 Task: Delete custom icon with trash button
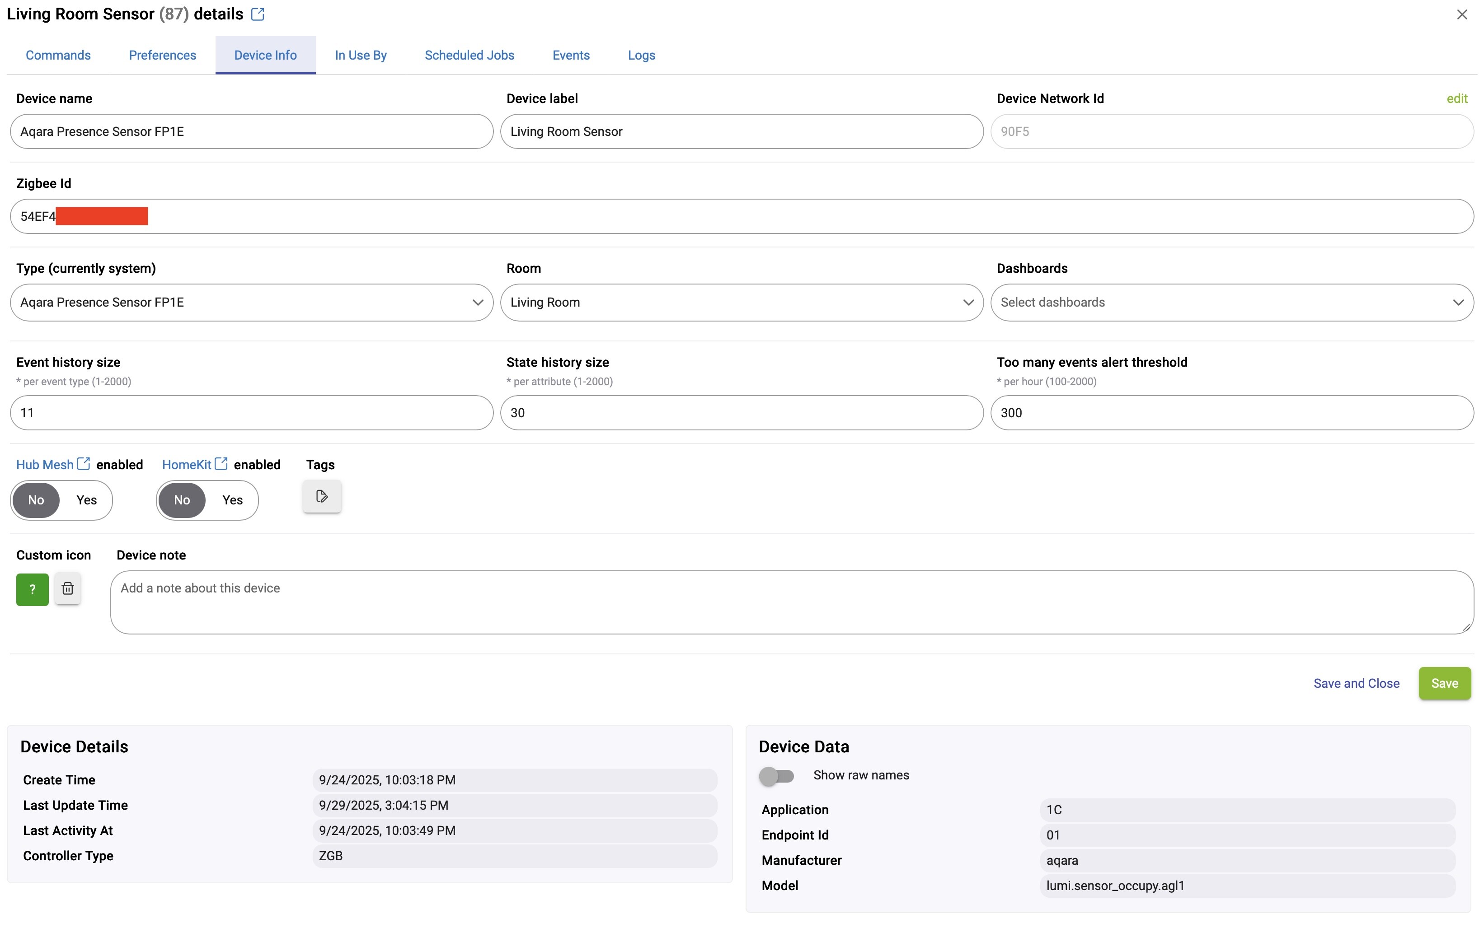tap(68, 588)
